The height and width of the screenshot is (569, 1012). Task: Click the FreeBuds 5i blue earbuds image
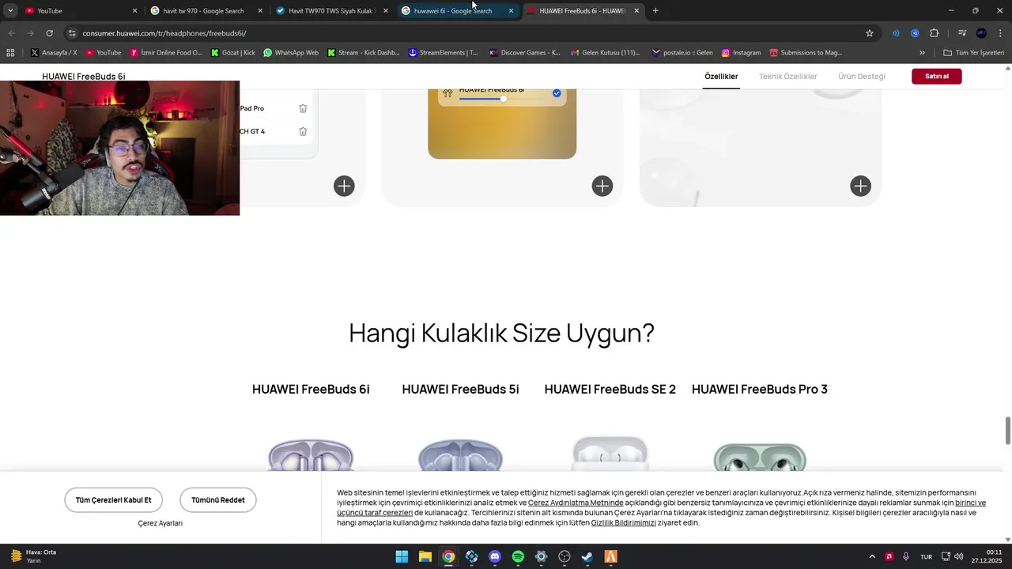(x=460, y=455)
